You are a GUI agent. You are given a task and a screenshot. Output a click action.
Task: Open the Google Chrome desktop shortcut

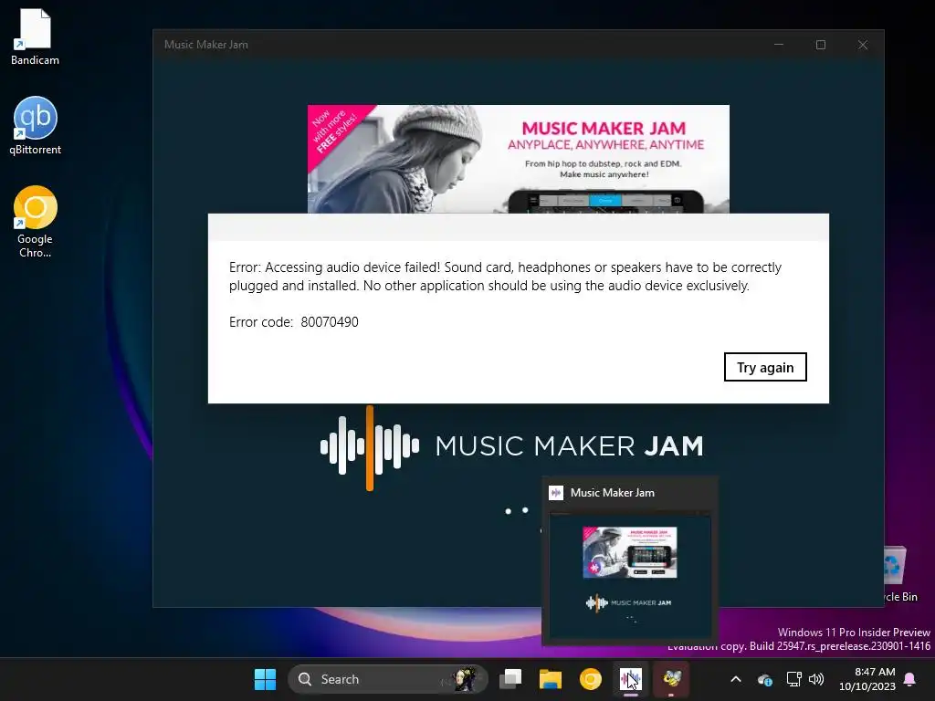[x=36, y=222]
